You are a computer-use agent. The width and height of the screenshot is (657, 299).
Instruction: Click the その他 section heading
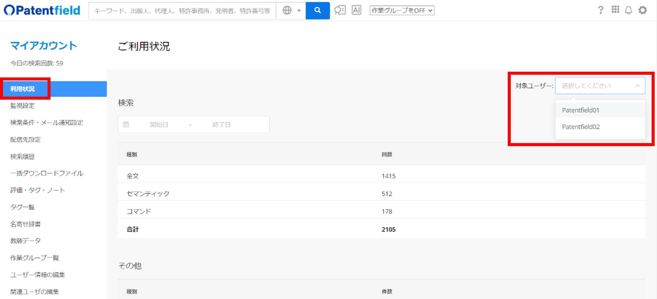pos(130,266)
